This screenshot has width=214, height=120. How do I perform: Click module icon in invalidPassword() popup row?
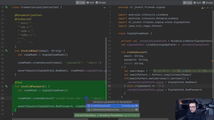coord(137,106)
